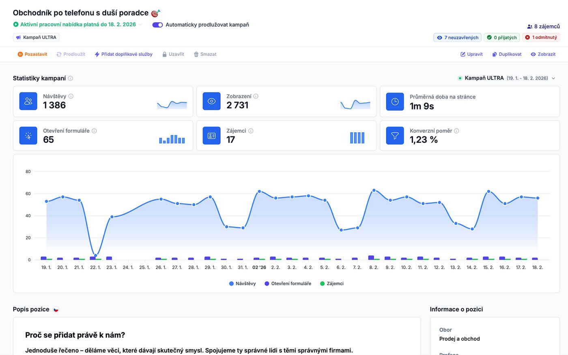Click the Konverzní poměr funnel icon
The height and width of the screenshot is (355, 568).
coord(395,136)
